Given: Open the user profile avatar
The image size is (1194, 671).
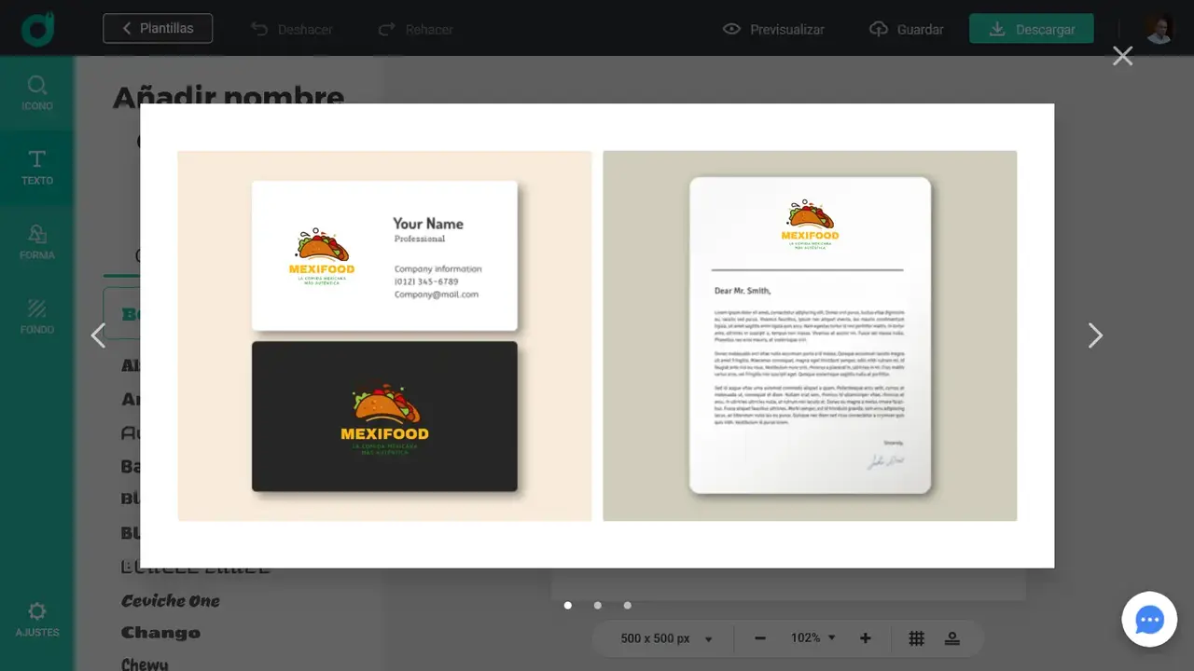Looking at the screenshot, I should click(x=1159, y=29).
